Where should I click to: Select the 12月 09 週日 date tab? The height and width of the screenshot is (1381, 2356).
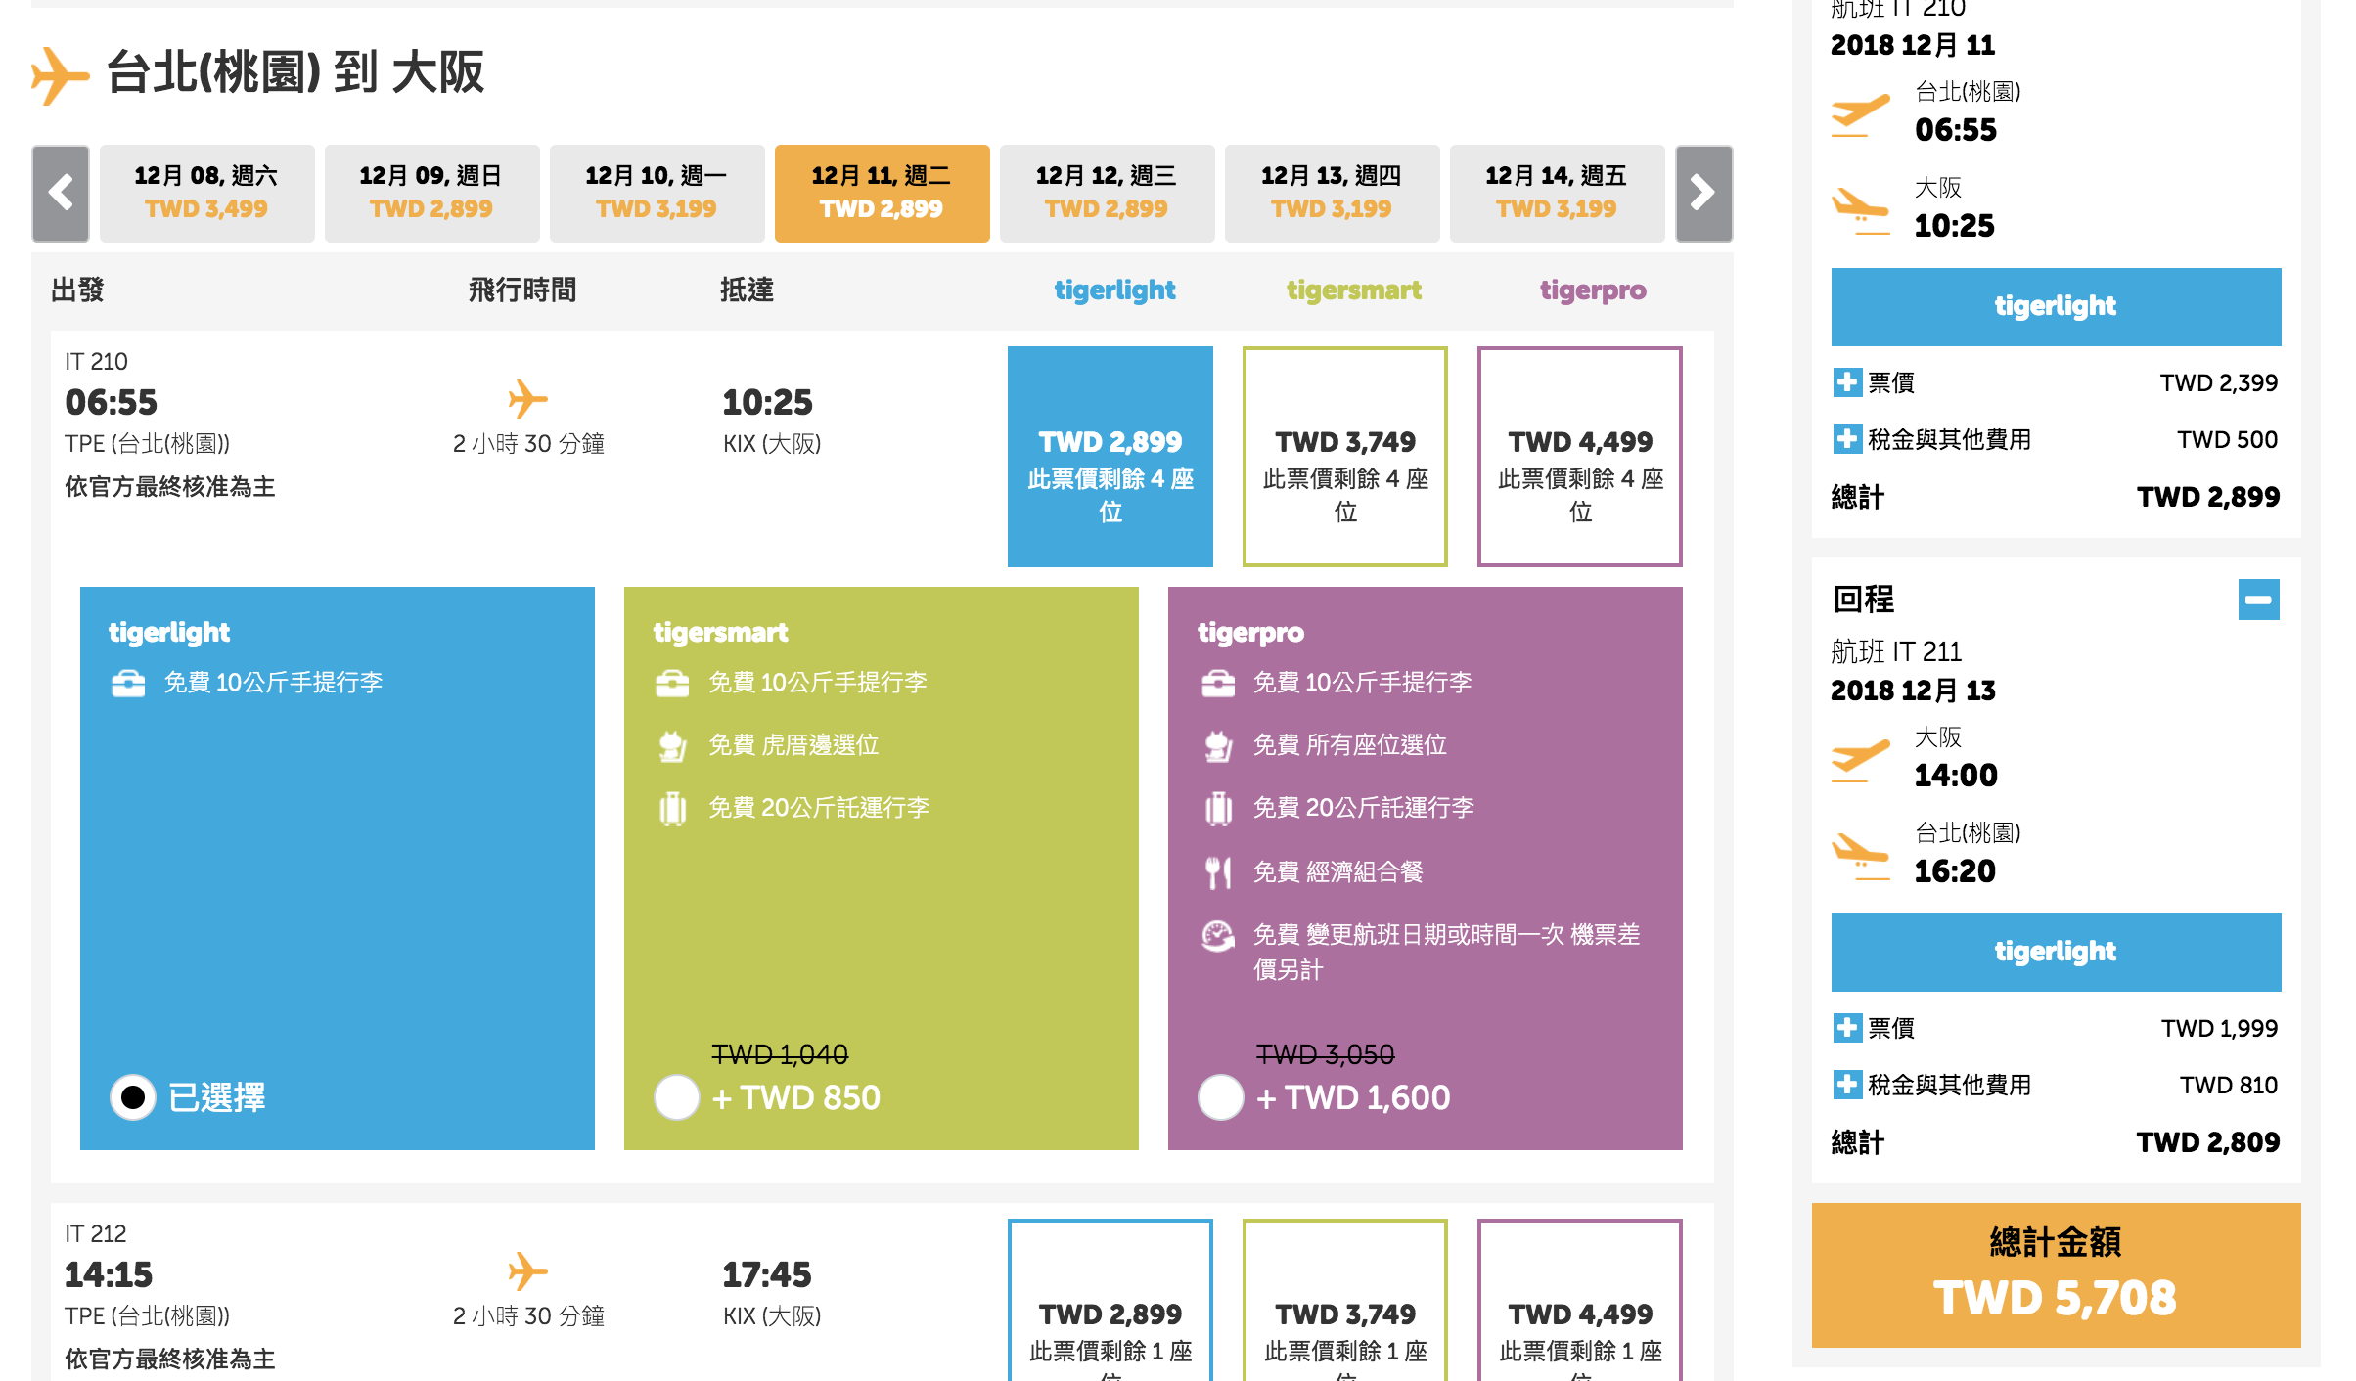coord(431,193)
